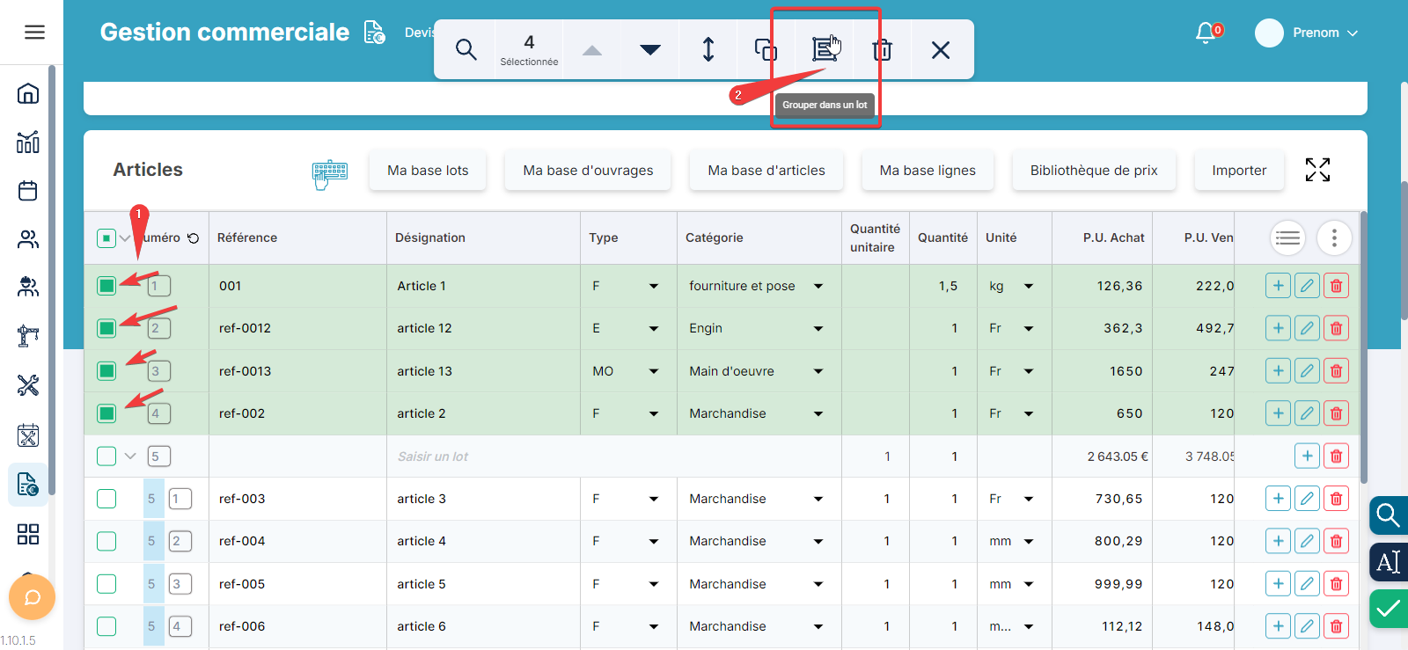The image size is (1408, 650).
Task: Click the duplicate selection icon
Action: point(766,49)
